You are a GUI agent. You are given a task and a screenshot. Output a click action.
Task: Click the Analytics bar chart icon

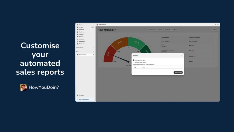click(78, 39)
